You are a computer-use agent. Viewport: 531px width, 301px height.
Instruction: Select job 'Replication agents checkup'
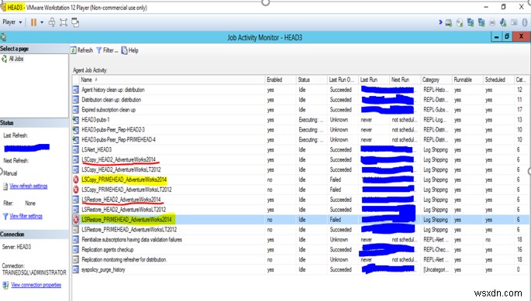point(107,250)
